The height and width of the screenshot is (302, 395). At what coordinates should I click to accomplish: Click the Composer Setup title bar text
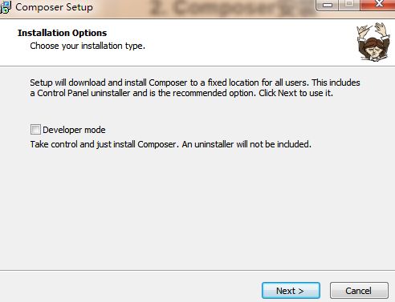click(x=54, y=7)
